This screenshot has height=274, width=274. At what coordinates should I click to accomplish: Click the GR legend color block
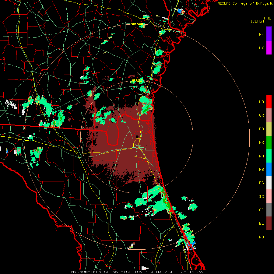click(269, 115)
